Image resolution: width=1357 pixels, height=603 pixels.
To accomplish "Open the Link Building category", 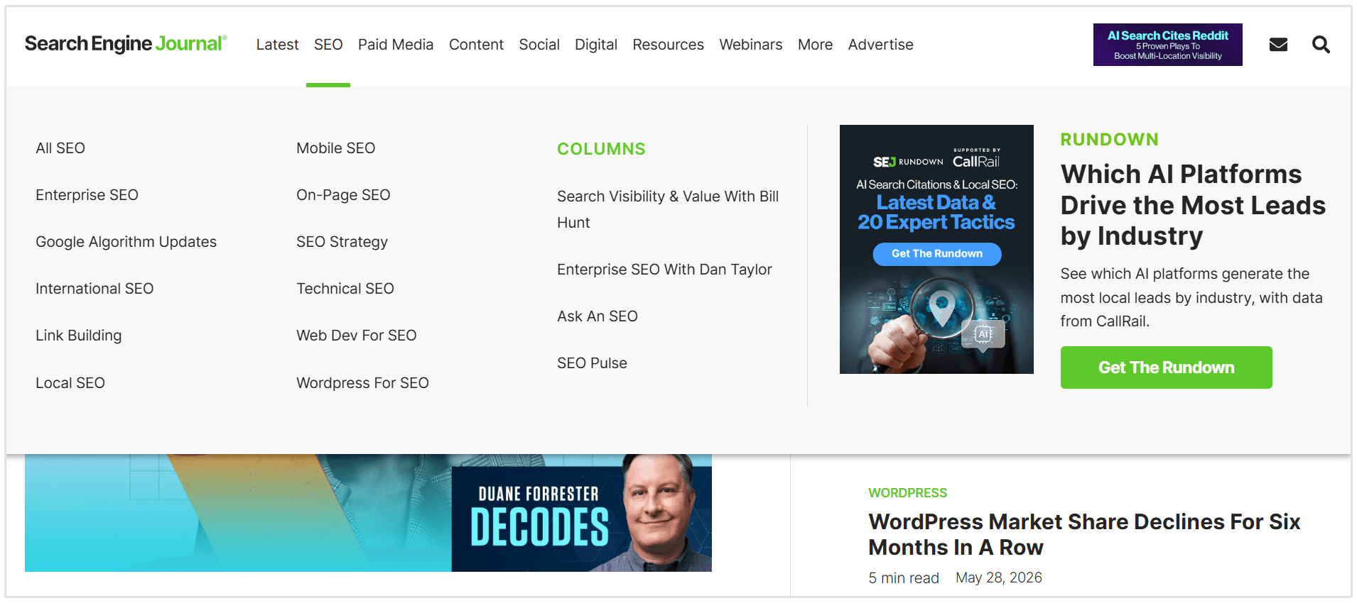I will click(78, 336).
